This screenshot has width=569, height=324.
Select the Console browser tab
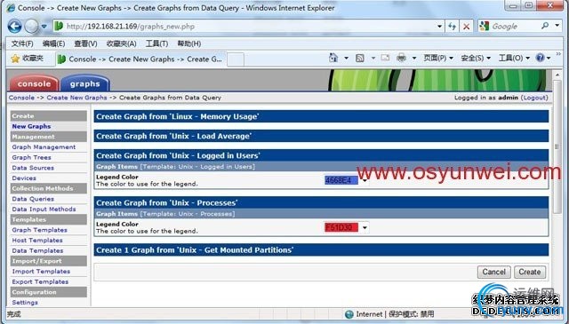(140, 59)
